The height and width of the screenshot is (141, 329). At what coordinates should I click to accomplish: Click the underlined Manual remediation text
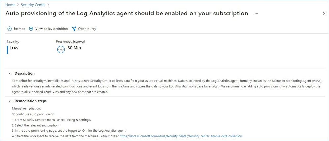[x=26, y=108]
